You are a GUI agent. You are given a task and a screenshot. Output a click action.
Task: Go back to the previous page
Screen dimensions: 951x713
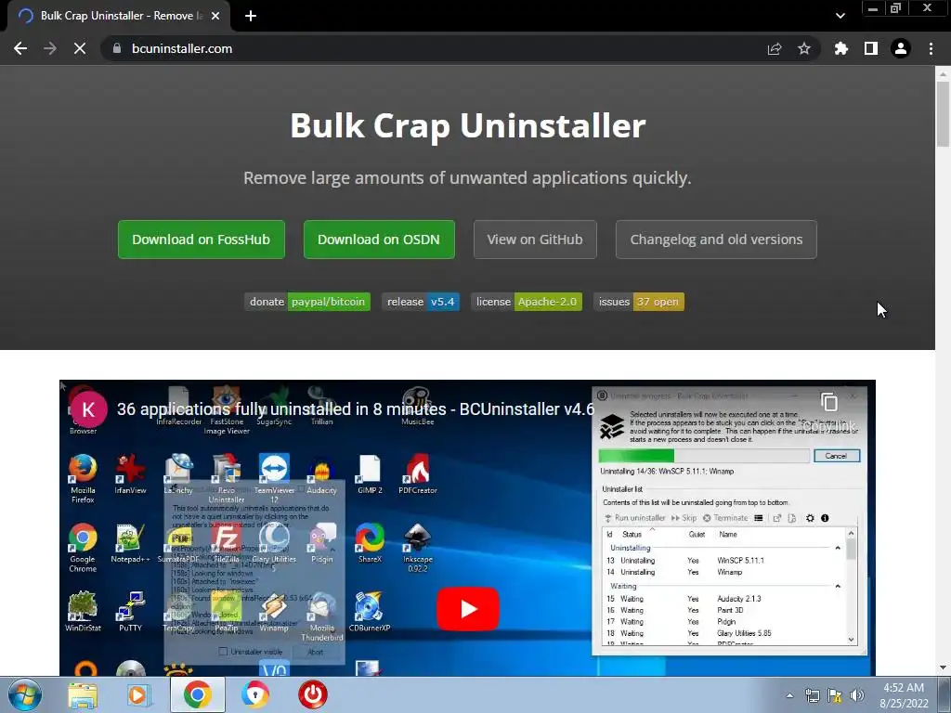(x=20, y=48)
